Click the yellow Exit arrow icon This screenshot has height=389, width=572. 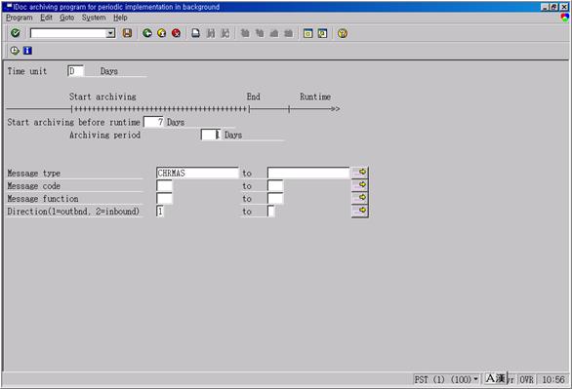[162, 33]
